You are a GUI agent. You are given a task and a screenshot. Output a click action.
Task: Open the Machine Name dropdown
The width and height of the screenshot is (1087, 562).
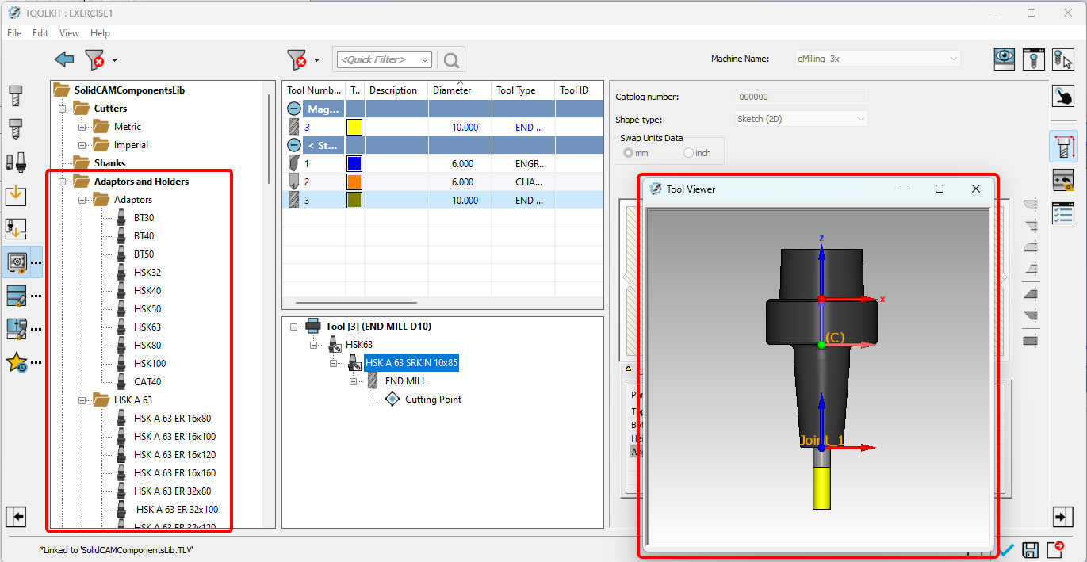tap(877, 59)
